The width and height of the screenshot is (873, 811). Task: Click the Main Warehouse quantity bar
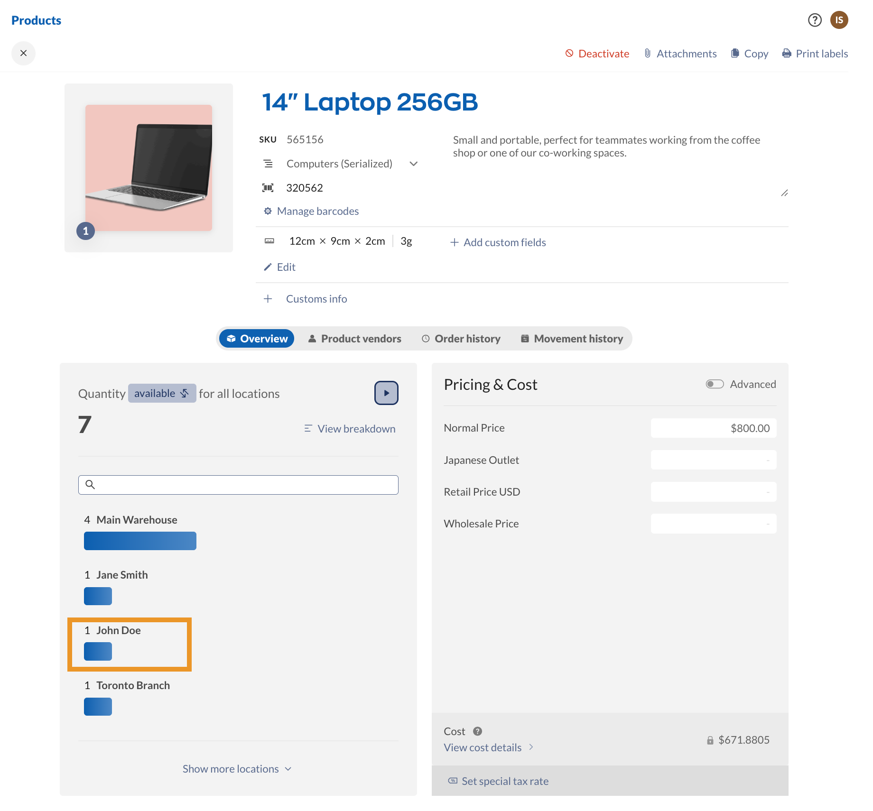pos(140,541)
